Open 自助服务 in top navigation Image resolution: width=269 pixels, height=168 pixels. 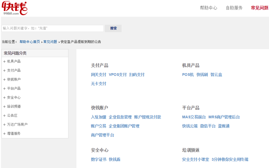(x=234, y=8)
